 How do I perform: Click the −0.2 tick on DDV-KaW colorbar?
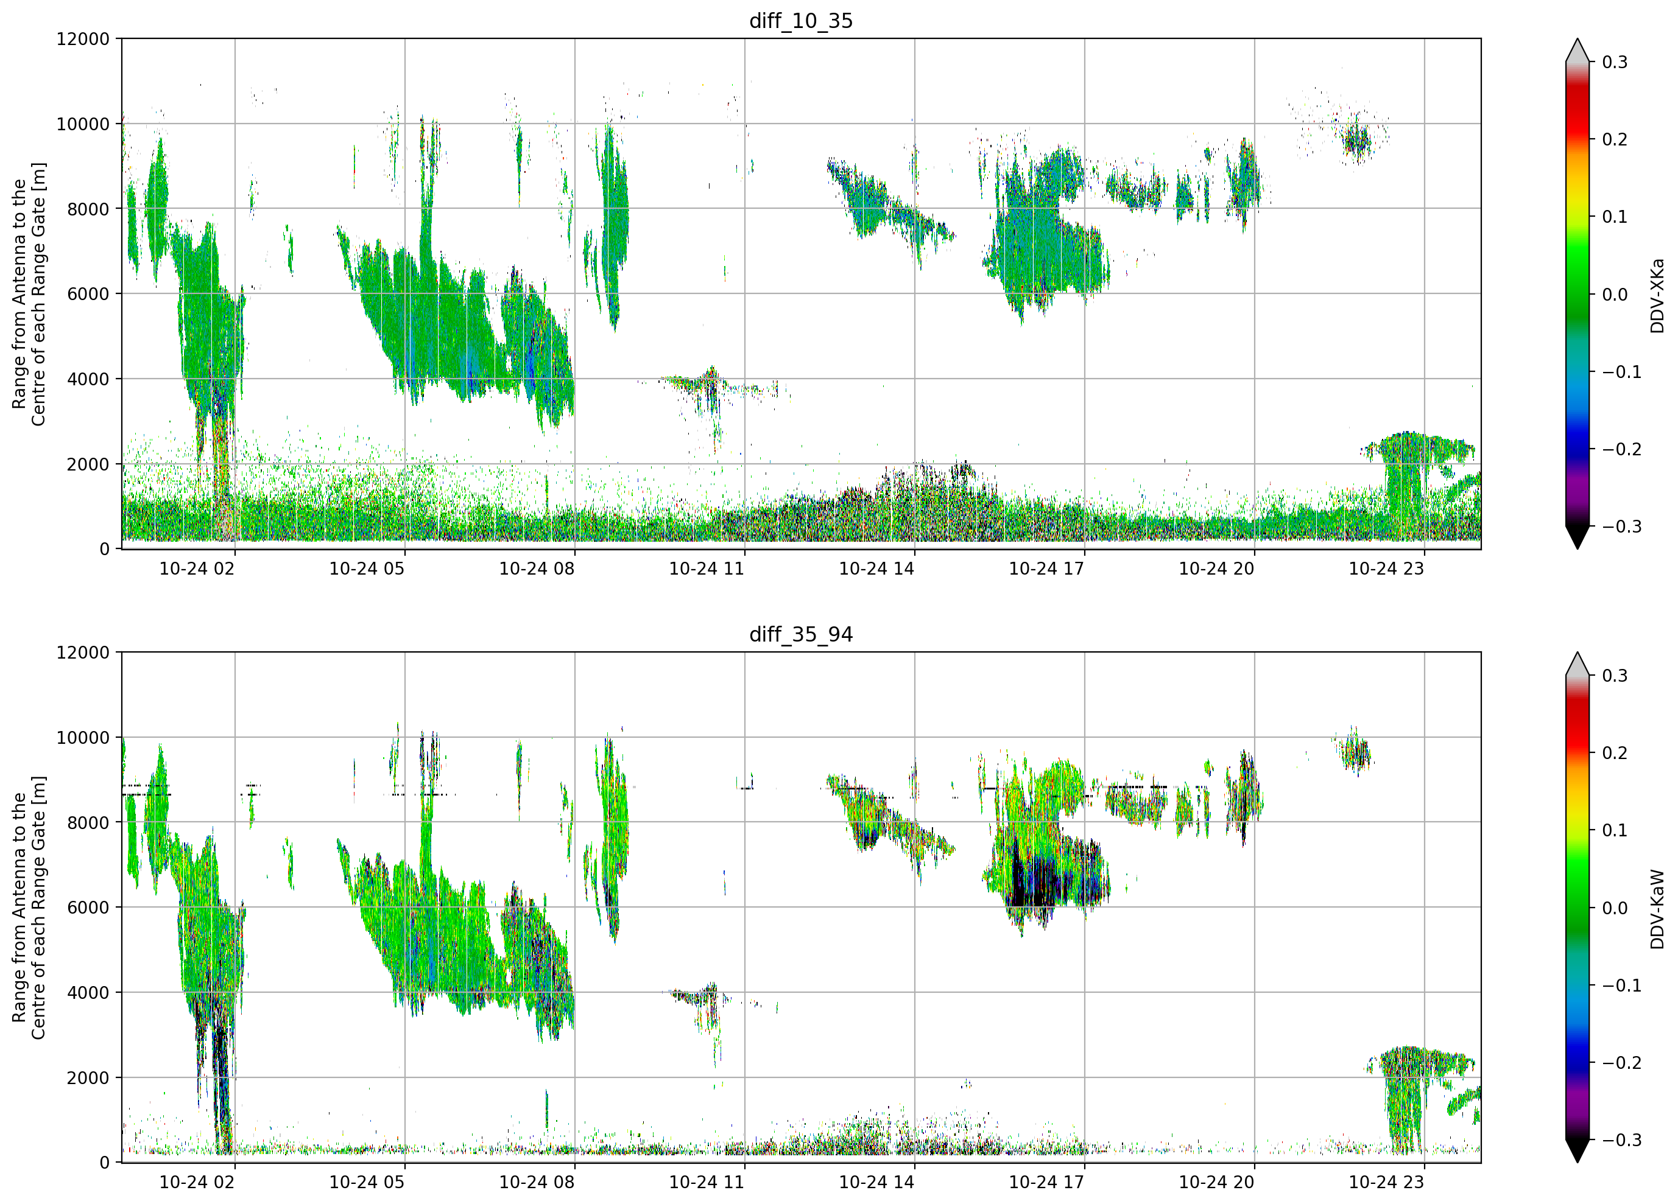pyautogui.click(x=1622, y=1063)
